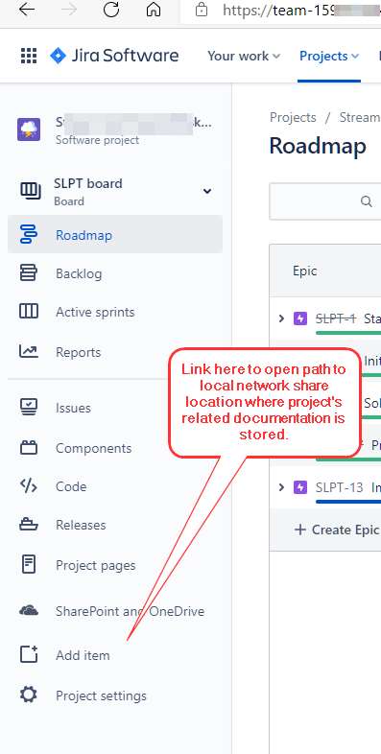
Task: Click the padlock site info icon
Action: (202, 10)
